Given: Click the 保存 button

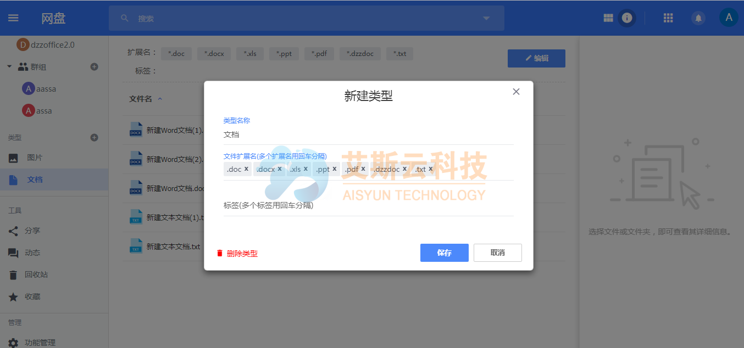Looking at the screenshot, I should tap(444, 253).
